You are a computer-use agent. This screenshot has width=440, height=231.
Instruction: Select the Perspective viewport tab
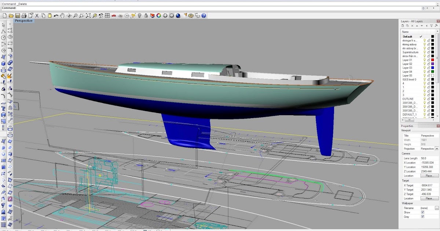24,21
